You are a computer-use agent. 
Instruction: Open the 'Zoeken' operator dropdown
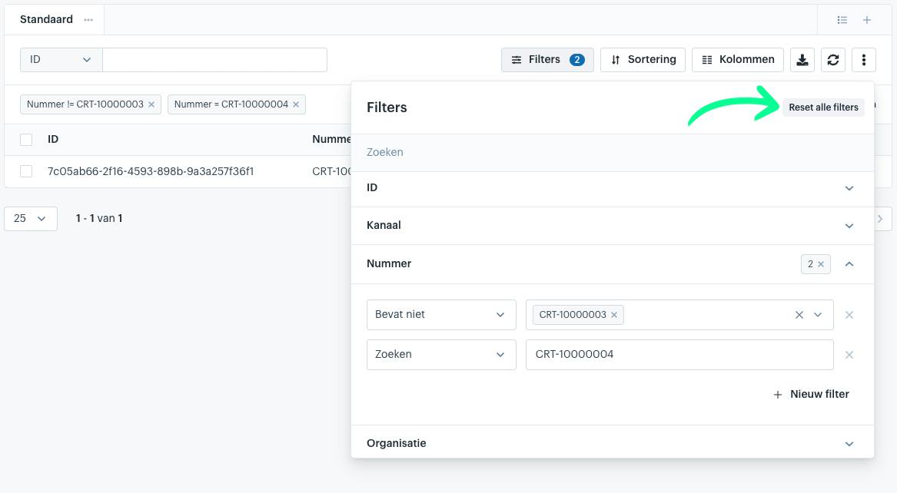click(441, 355)
